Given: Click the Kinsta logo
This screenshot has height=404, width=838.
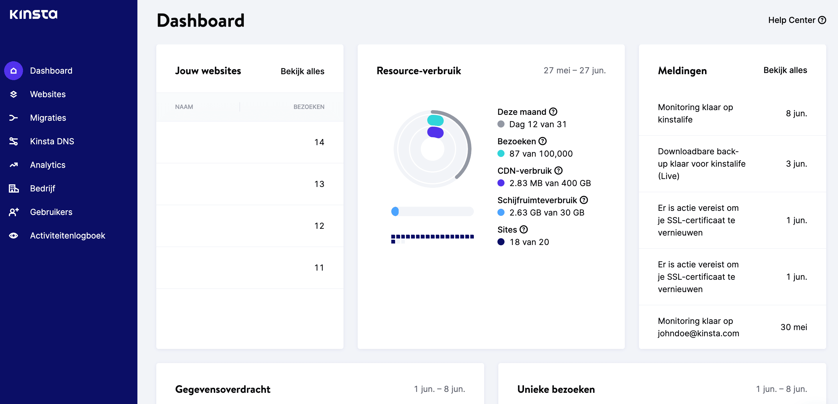Looking at the screenshot, I should coord(34,14).
